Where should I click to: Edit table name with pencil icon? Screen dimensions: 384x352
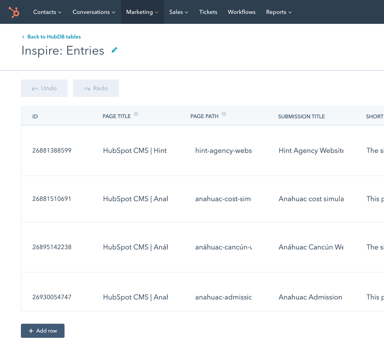pyautogui.click(x=114, y=50)
